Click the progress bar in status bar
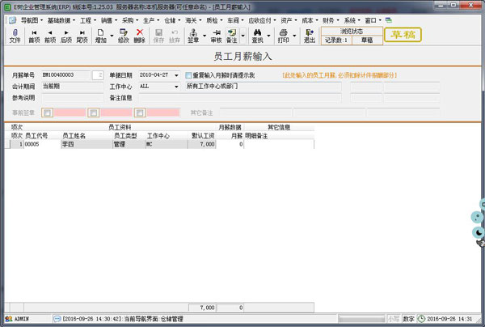The image size is (485, 327). 361,319
